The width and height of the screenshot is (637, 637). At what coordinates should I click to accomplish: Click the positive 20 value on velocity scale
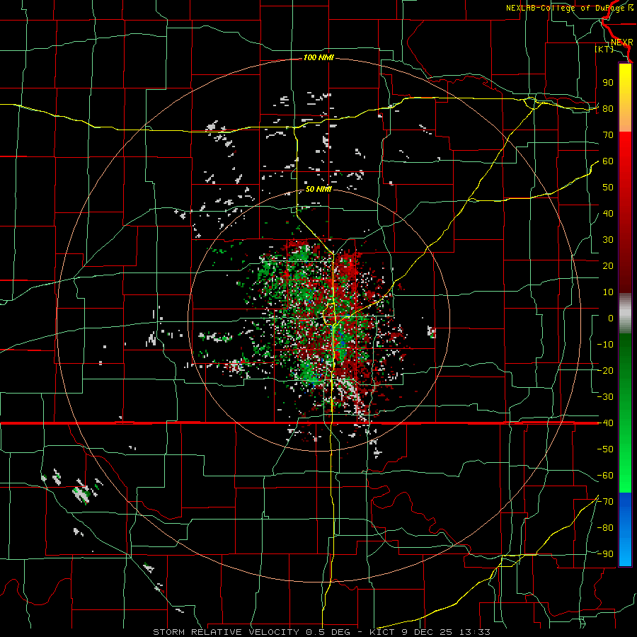[608, 266]
